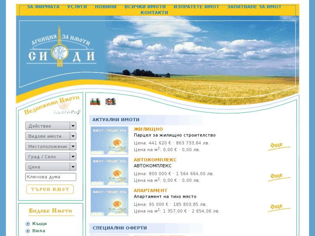315x236 pixels.
Task: Click Още for the АПАРТАМЕНТ listing
Action: tap(279, 207)
